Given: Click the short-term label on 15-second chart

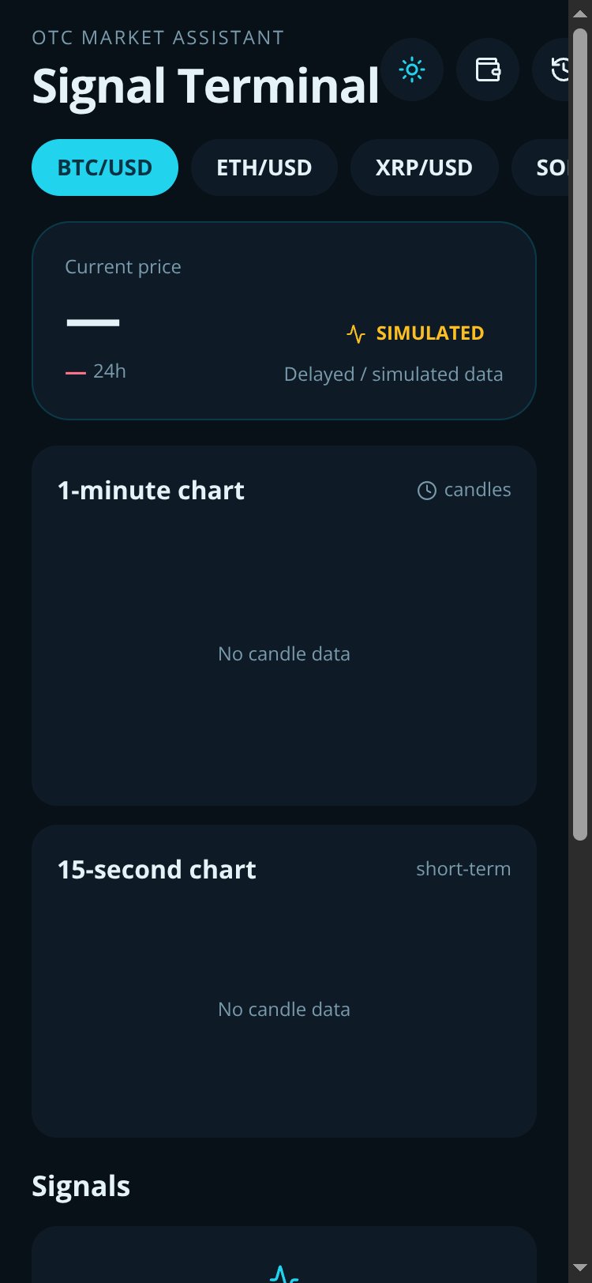Looking at the screenshot, I should (x=463, y=869).
